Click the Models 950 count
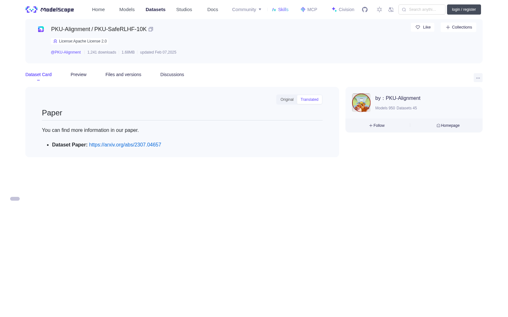Viewport: 508px width, 317px height. point(385,108)
